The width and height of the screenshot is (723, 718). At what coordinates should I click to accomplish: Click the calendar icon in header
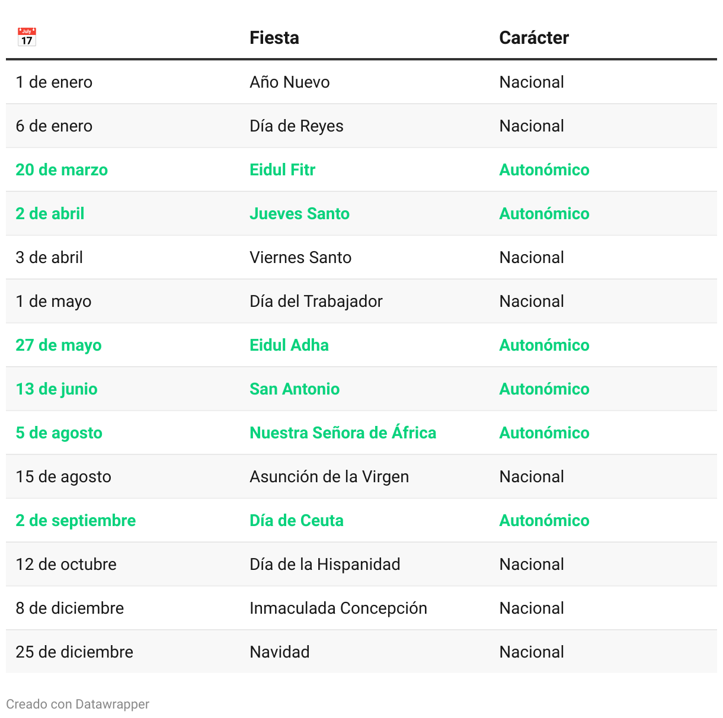pos(27,37)
